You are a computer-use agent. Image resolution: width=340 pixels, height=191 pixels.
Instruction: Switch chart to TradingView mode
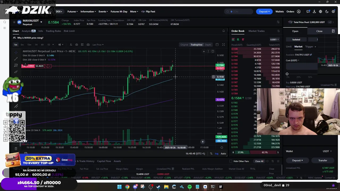click(197, 45)
